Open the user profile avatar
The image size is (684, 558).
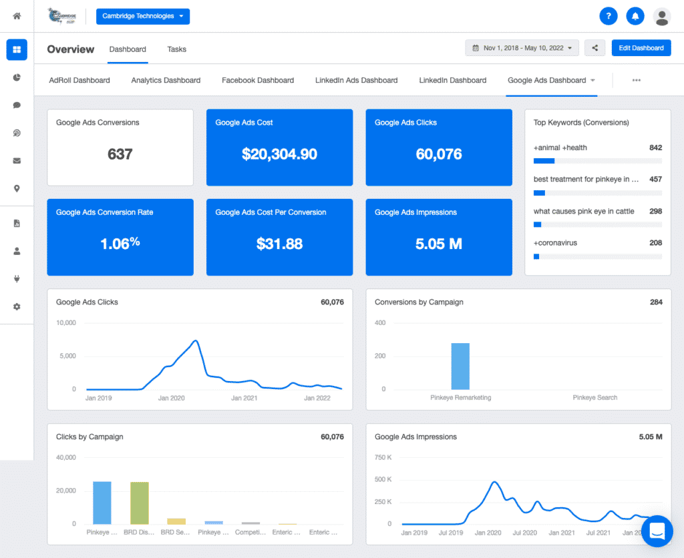(662, 17)
